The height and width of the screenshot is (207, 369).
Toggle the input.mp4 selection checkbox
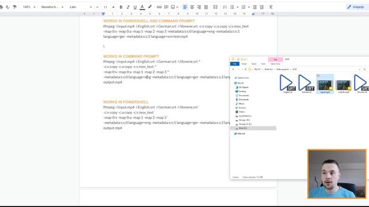tap(318, 75)
